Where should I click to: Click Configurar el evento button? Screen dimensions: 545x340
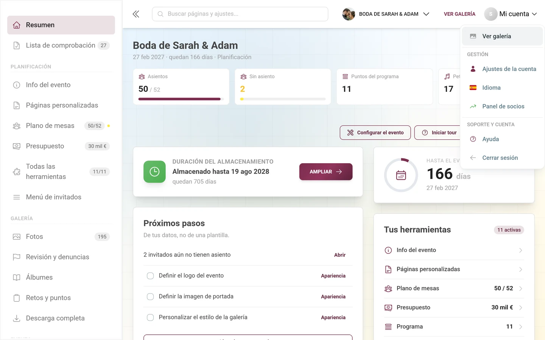[x=375, y=133]
